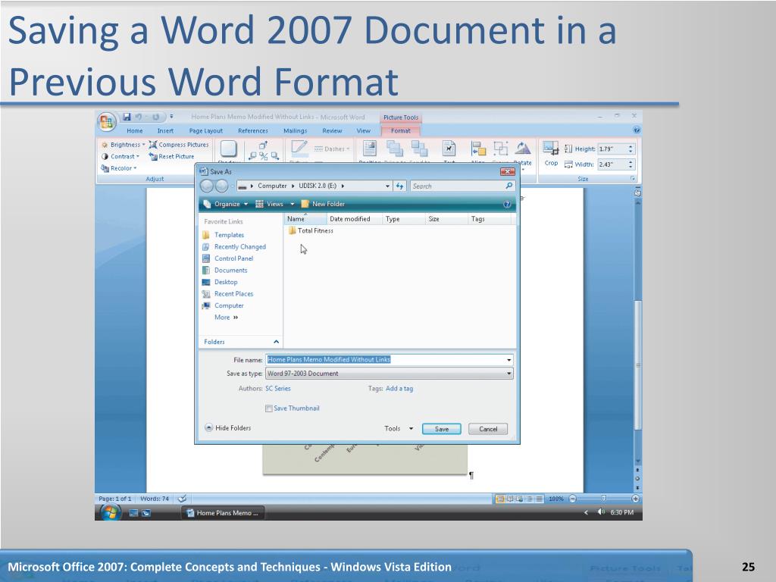Click the search magnifier icon in Save As
Screen dimensions: 776x582
(x=509, y=186)
